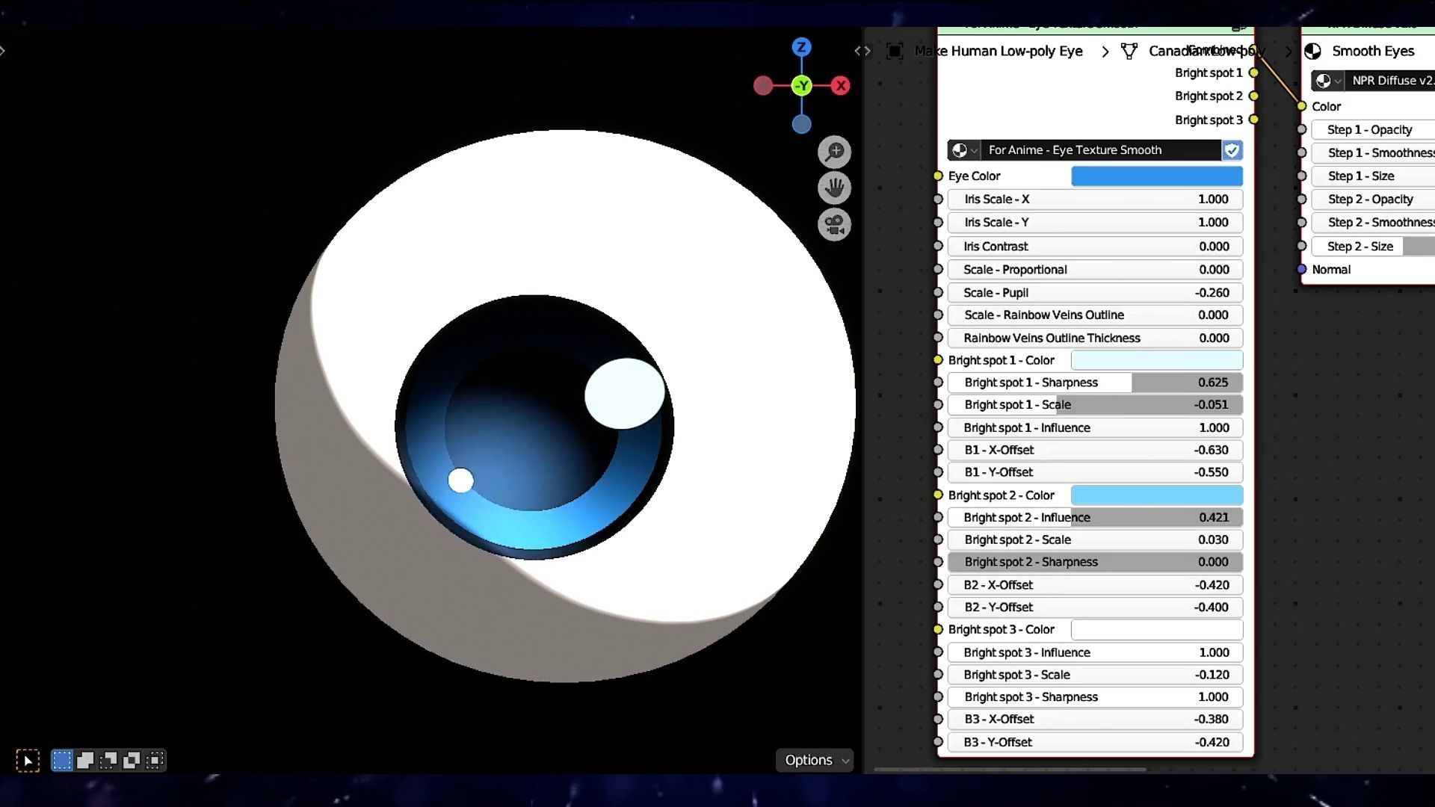Click the Scale - Rainbow Veins Outline field
1435x807 pixels.
(x=1095, y=315)
